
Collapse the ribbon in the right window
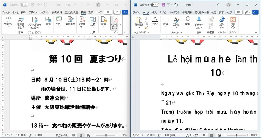click(256, 32)
